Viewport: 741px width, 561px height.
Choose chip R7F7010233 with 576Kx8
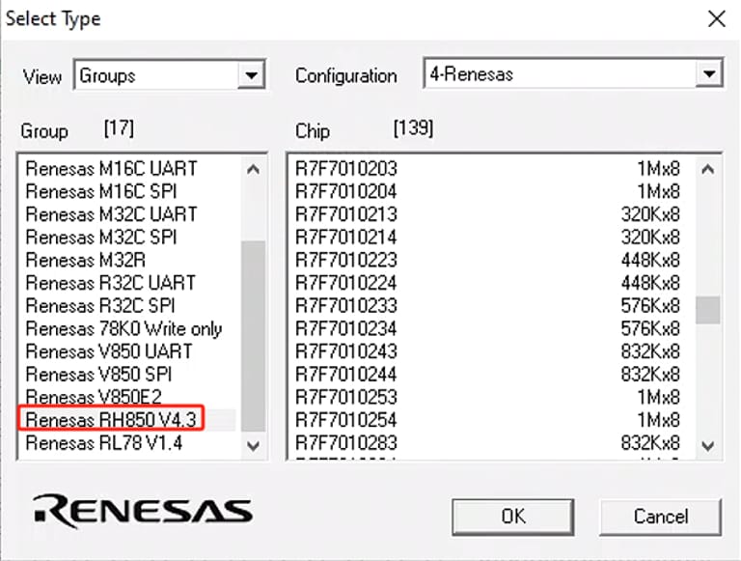346,305
